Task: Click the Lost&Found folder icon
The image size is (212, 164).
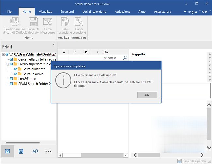Action: point(15,79)
